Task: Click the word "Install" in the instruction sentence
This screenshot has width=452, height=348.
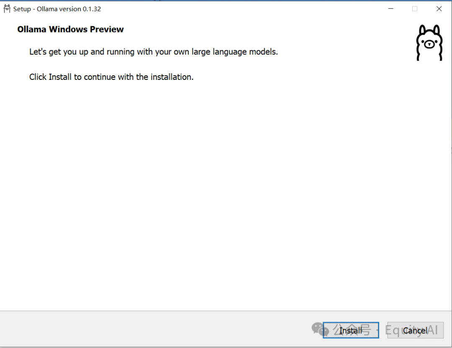Action: pyautogui.click(x=60, y=77)
